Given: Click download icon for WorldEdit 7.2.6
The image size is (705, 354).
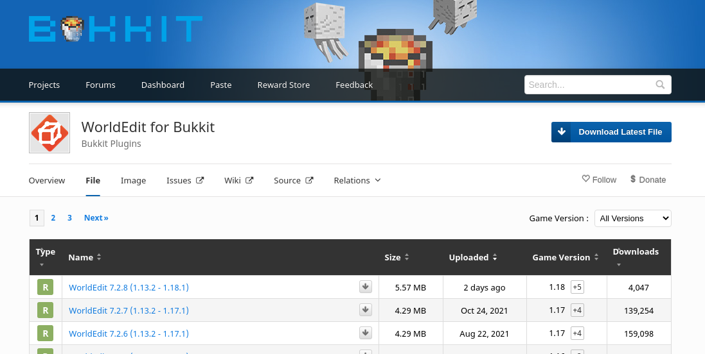Looking at the screenshot, I should click(366, 333).
